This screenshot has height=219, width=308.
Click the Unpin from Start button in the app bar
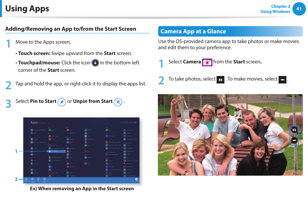point(26,179)
